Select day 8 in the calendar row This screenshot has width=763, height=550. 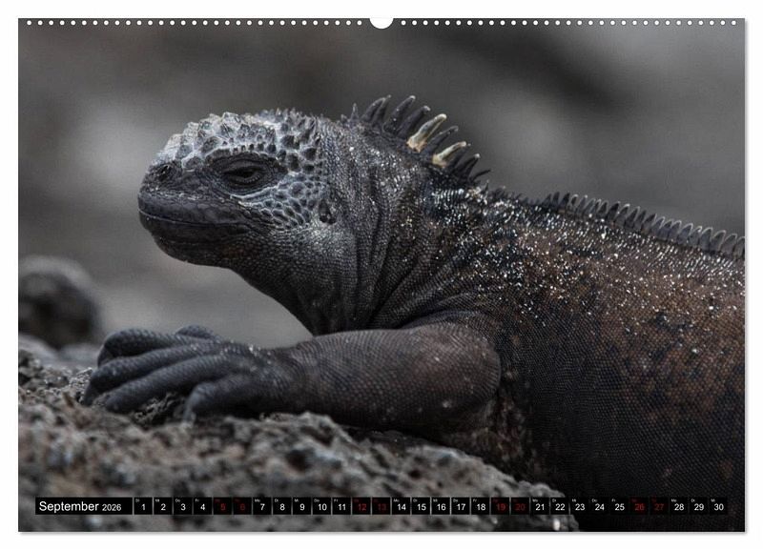pos(282,507)
